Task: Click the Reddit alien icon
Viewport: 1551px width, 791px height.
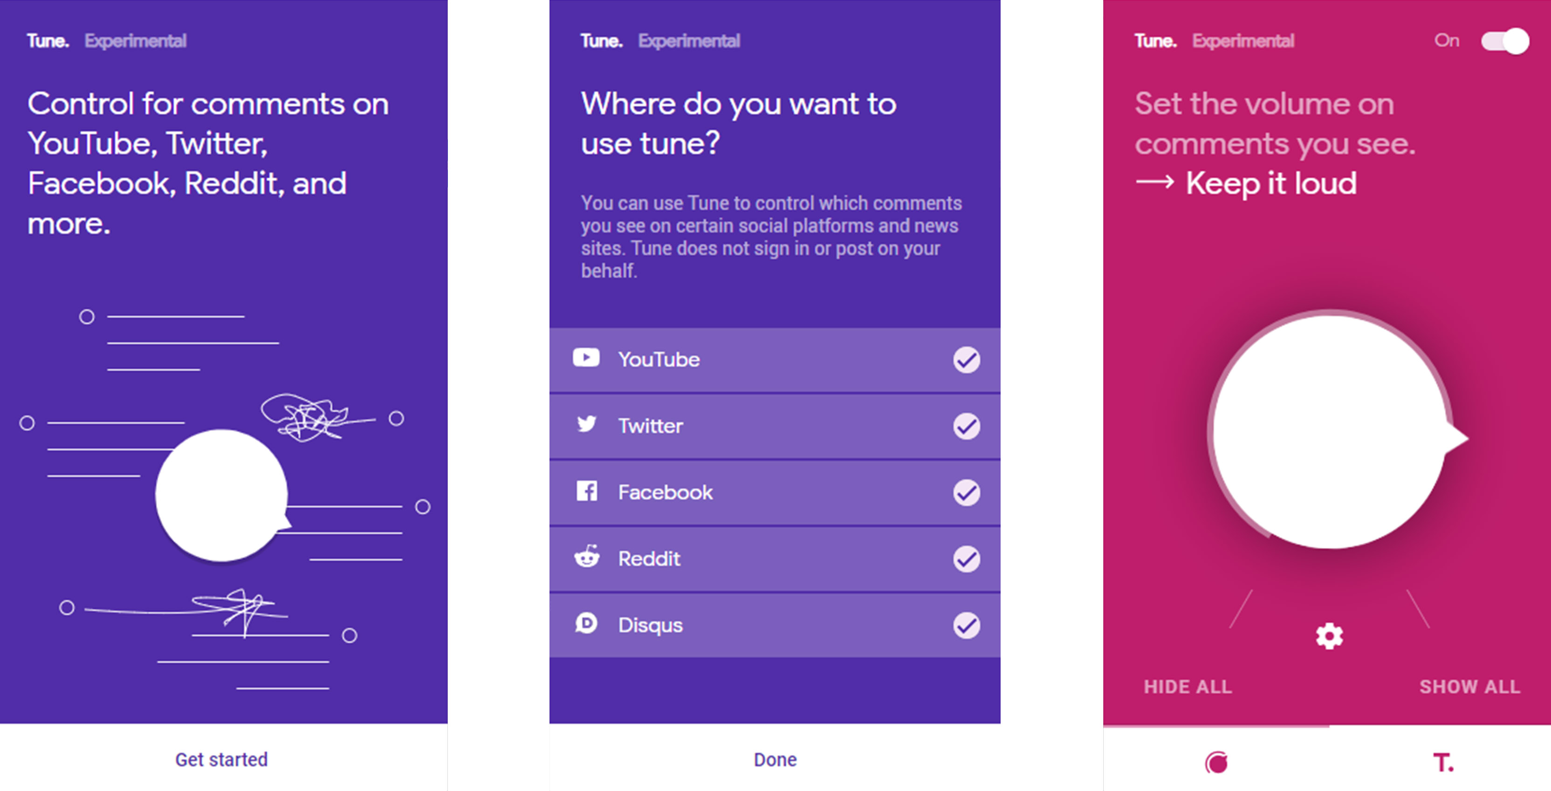Action: pos(586,558)
